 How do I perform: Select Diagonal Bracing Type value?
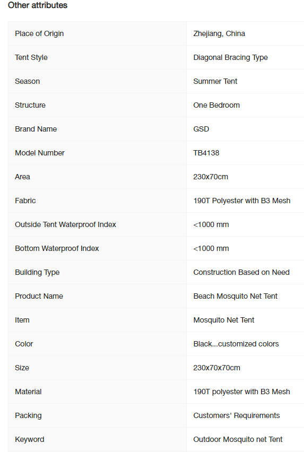click(x=231, y=57)
